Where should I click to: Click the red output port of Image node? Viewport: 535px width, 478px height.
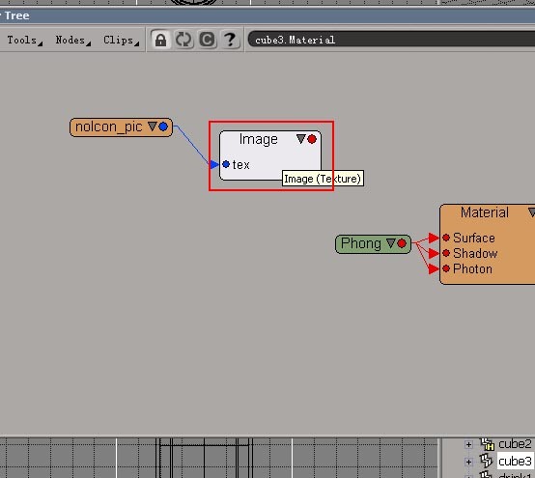point(312,139)
